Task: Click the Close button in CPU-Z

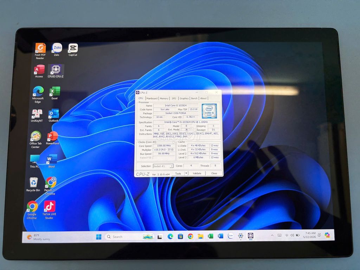Action: tap(214, 173)
